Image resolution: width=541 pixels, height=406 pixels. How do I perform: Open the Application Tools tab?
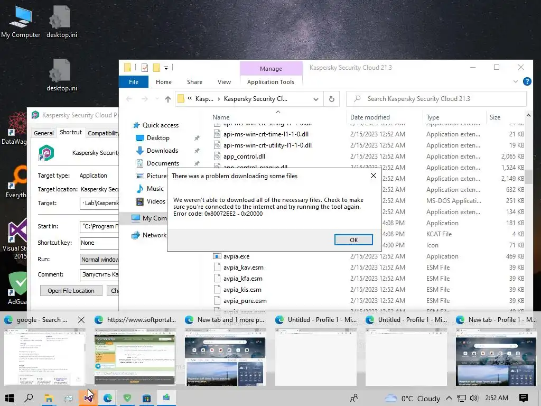[x=270, y=82]
